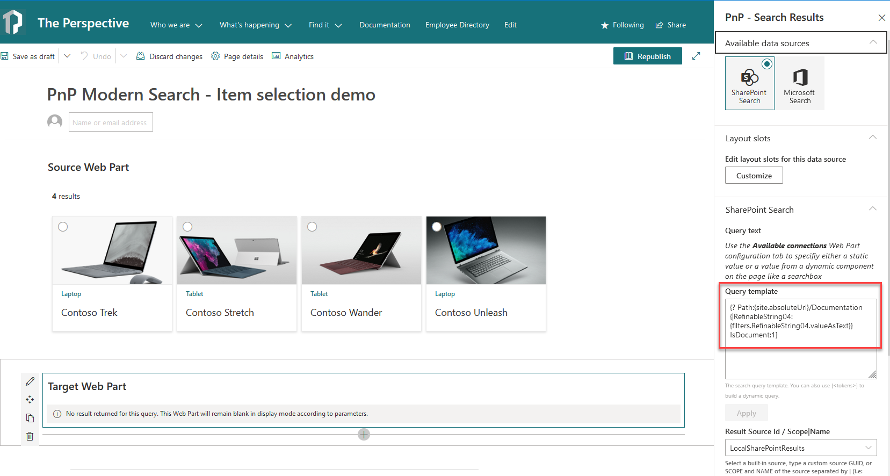Click the Contoso Wander tablet image
The width and height of the screenshot is (890, 476).
[x=361, y=250]
